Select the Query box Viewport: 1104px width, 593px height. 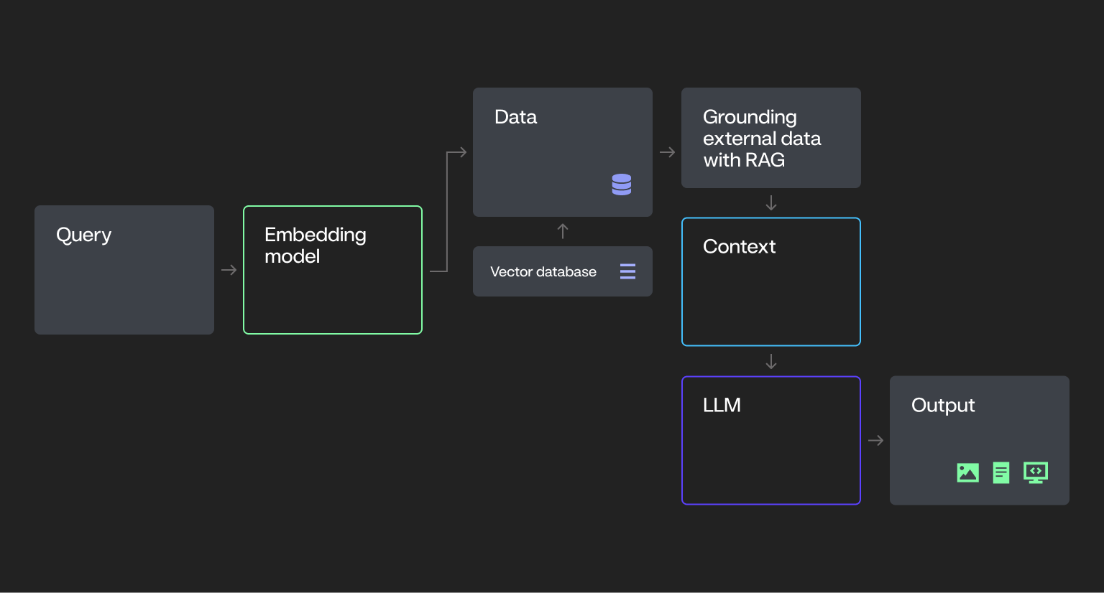click(x=124, y=270)
